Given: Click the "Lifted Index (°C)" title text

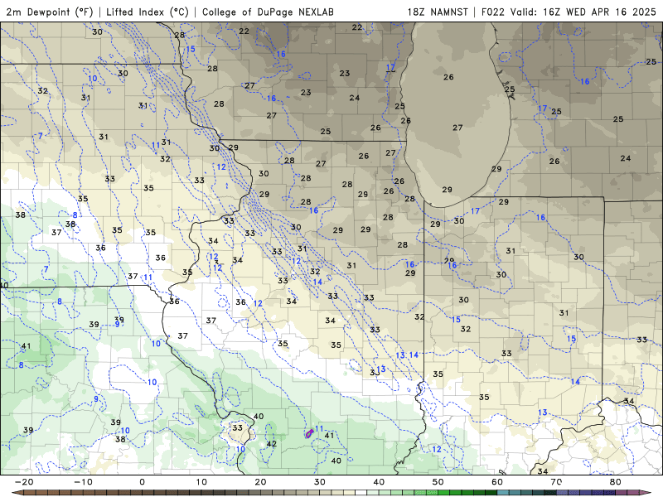Looking at the screenshot, I should [x=148, y=12].
